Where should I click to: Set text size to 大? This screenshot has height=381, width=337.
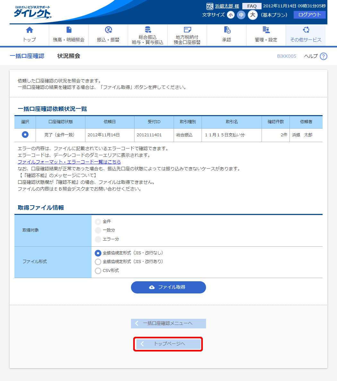tap(253, 15)
